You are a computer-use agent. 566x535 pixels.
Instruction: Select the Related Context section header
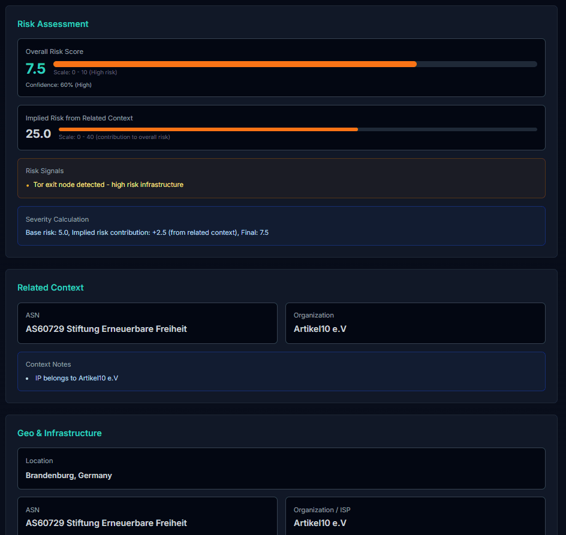[x=50, y=288]
